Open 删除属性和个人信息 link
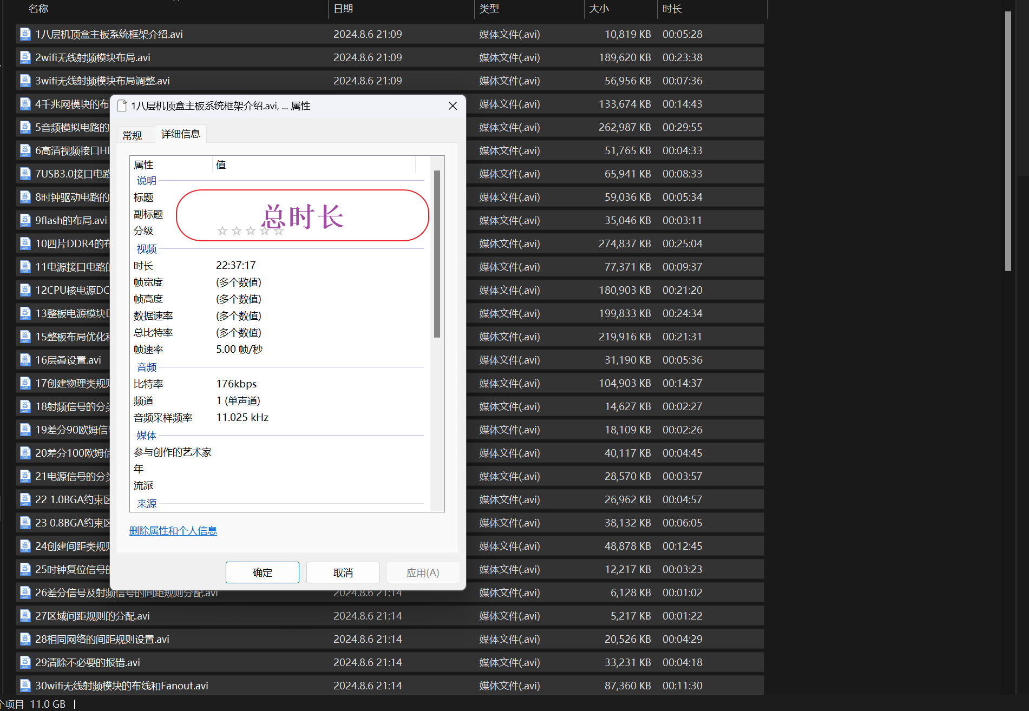This screenshot has width=1029, height=711. (173, 531)
